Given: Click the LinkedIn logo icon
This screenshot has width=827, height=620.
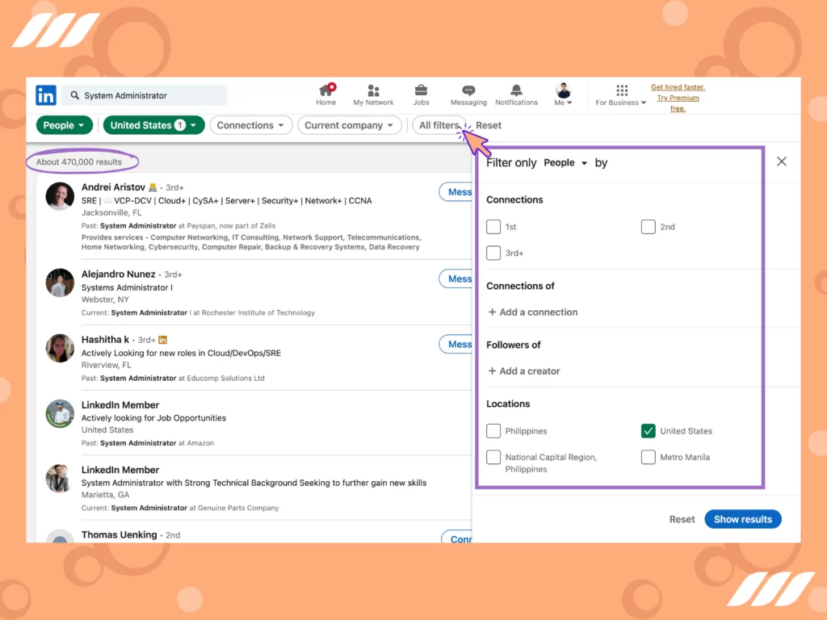Looking at the screenshot, I should point(46,95).
